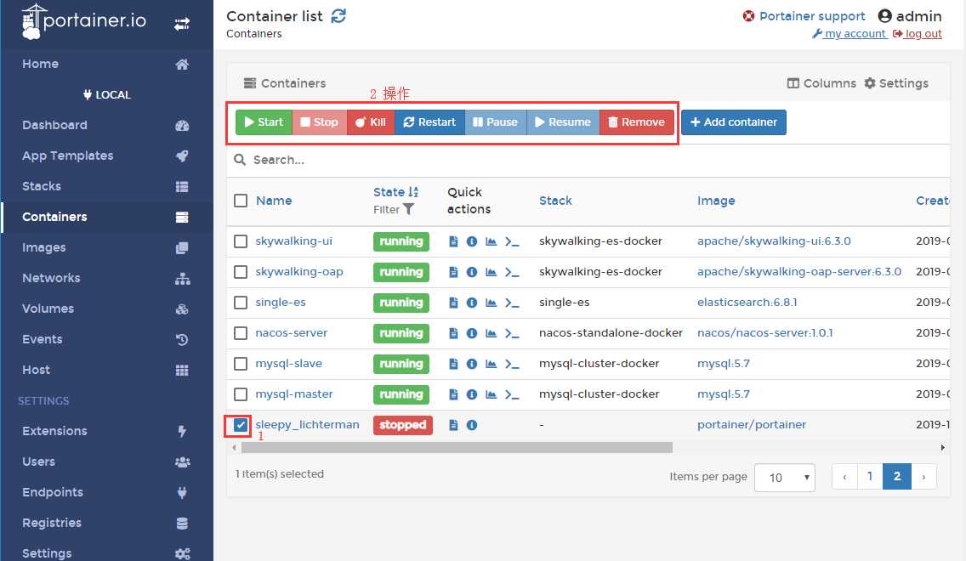Click the search magnifier icon
Image resolution: width=966 pixels, height=561 pixels.
tap(240, 160)
